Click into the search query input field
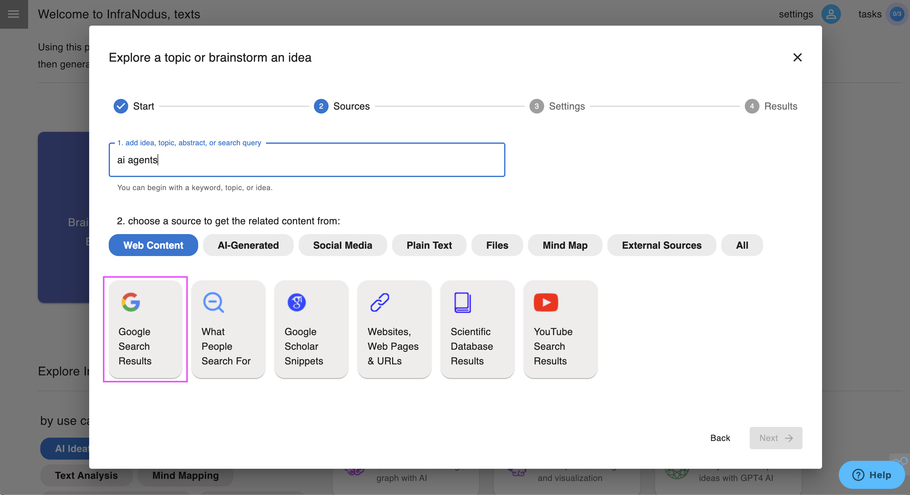910x495 pixels. pos(307,160)
